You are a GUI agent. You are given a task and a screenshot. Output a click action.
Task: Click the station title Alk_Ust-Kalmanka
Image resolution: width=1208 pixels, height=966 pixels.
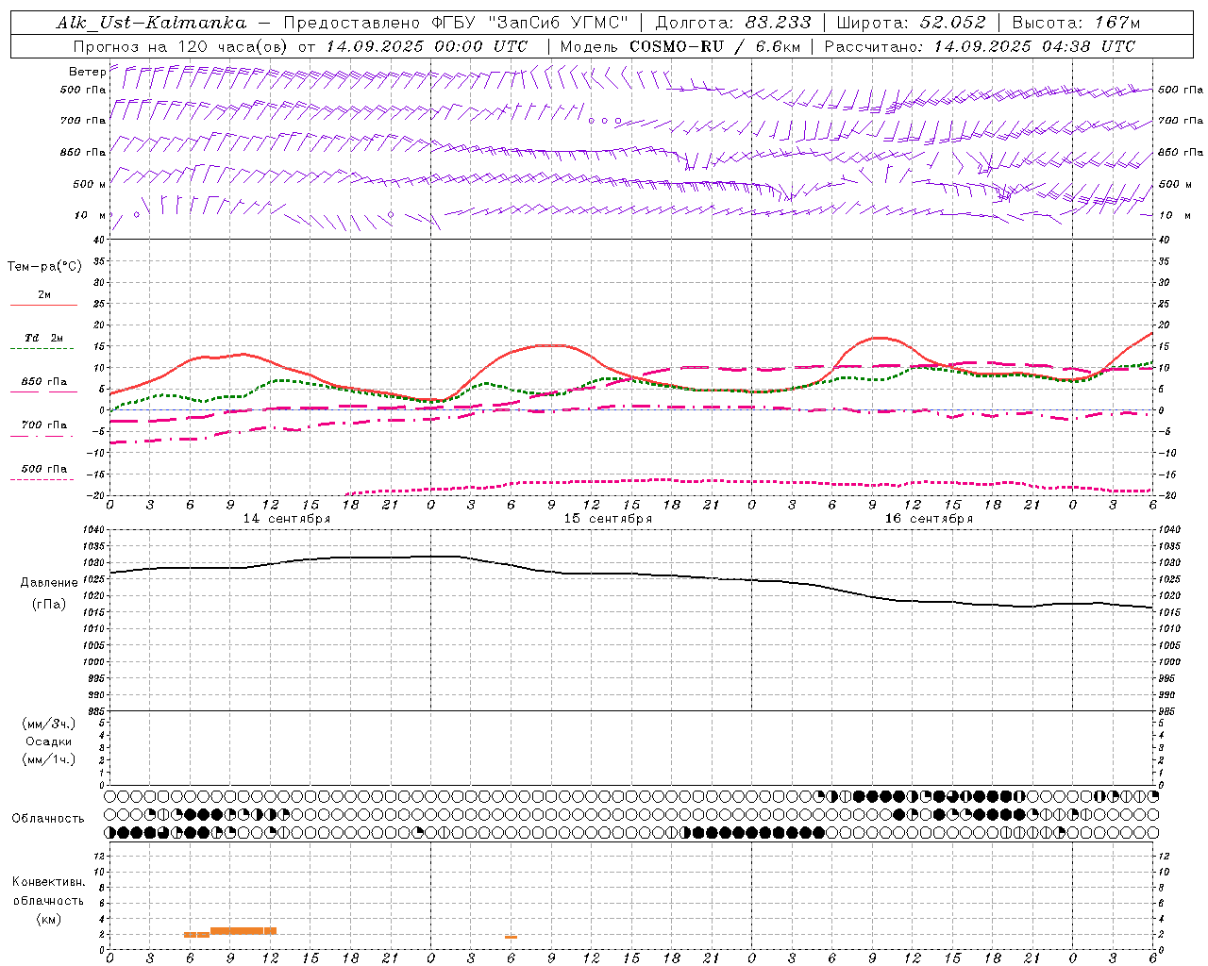tap(151, 23)
